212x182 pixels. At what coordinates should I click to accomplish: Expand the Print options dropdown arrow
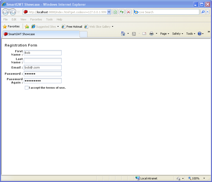tap(156, 34)
